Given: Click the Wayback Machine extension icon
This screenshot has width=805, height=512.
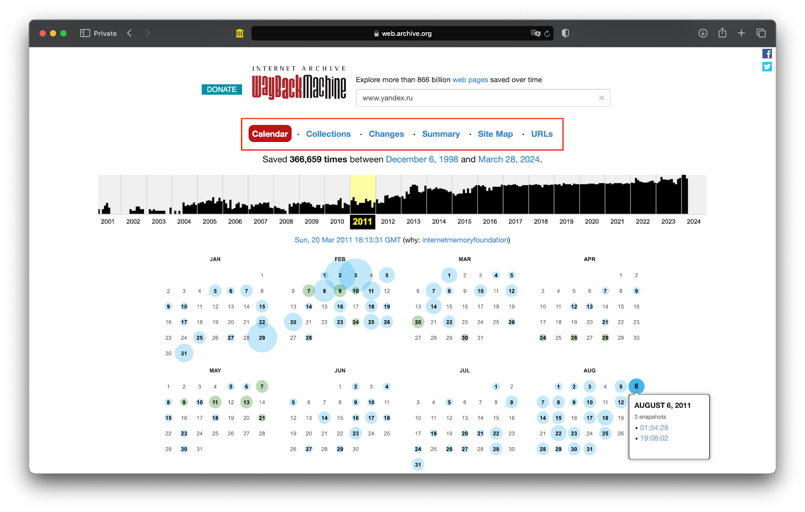Looking at the screenshot, I should [239, 33].
